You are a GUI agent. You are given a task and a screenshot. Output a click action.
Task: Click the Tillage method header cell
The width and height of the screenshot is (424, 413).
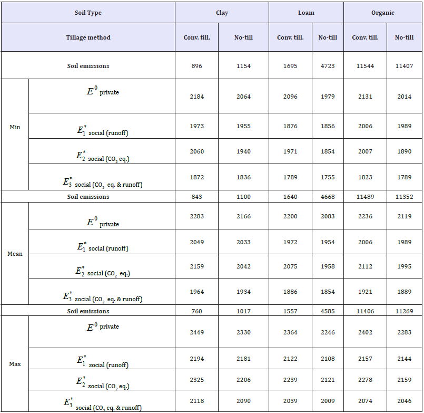(x=88, y=37)
